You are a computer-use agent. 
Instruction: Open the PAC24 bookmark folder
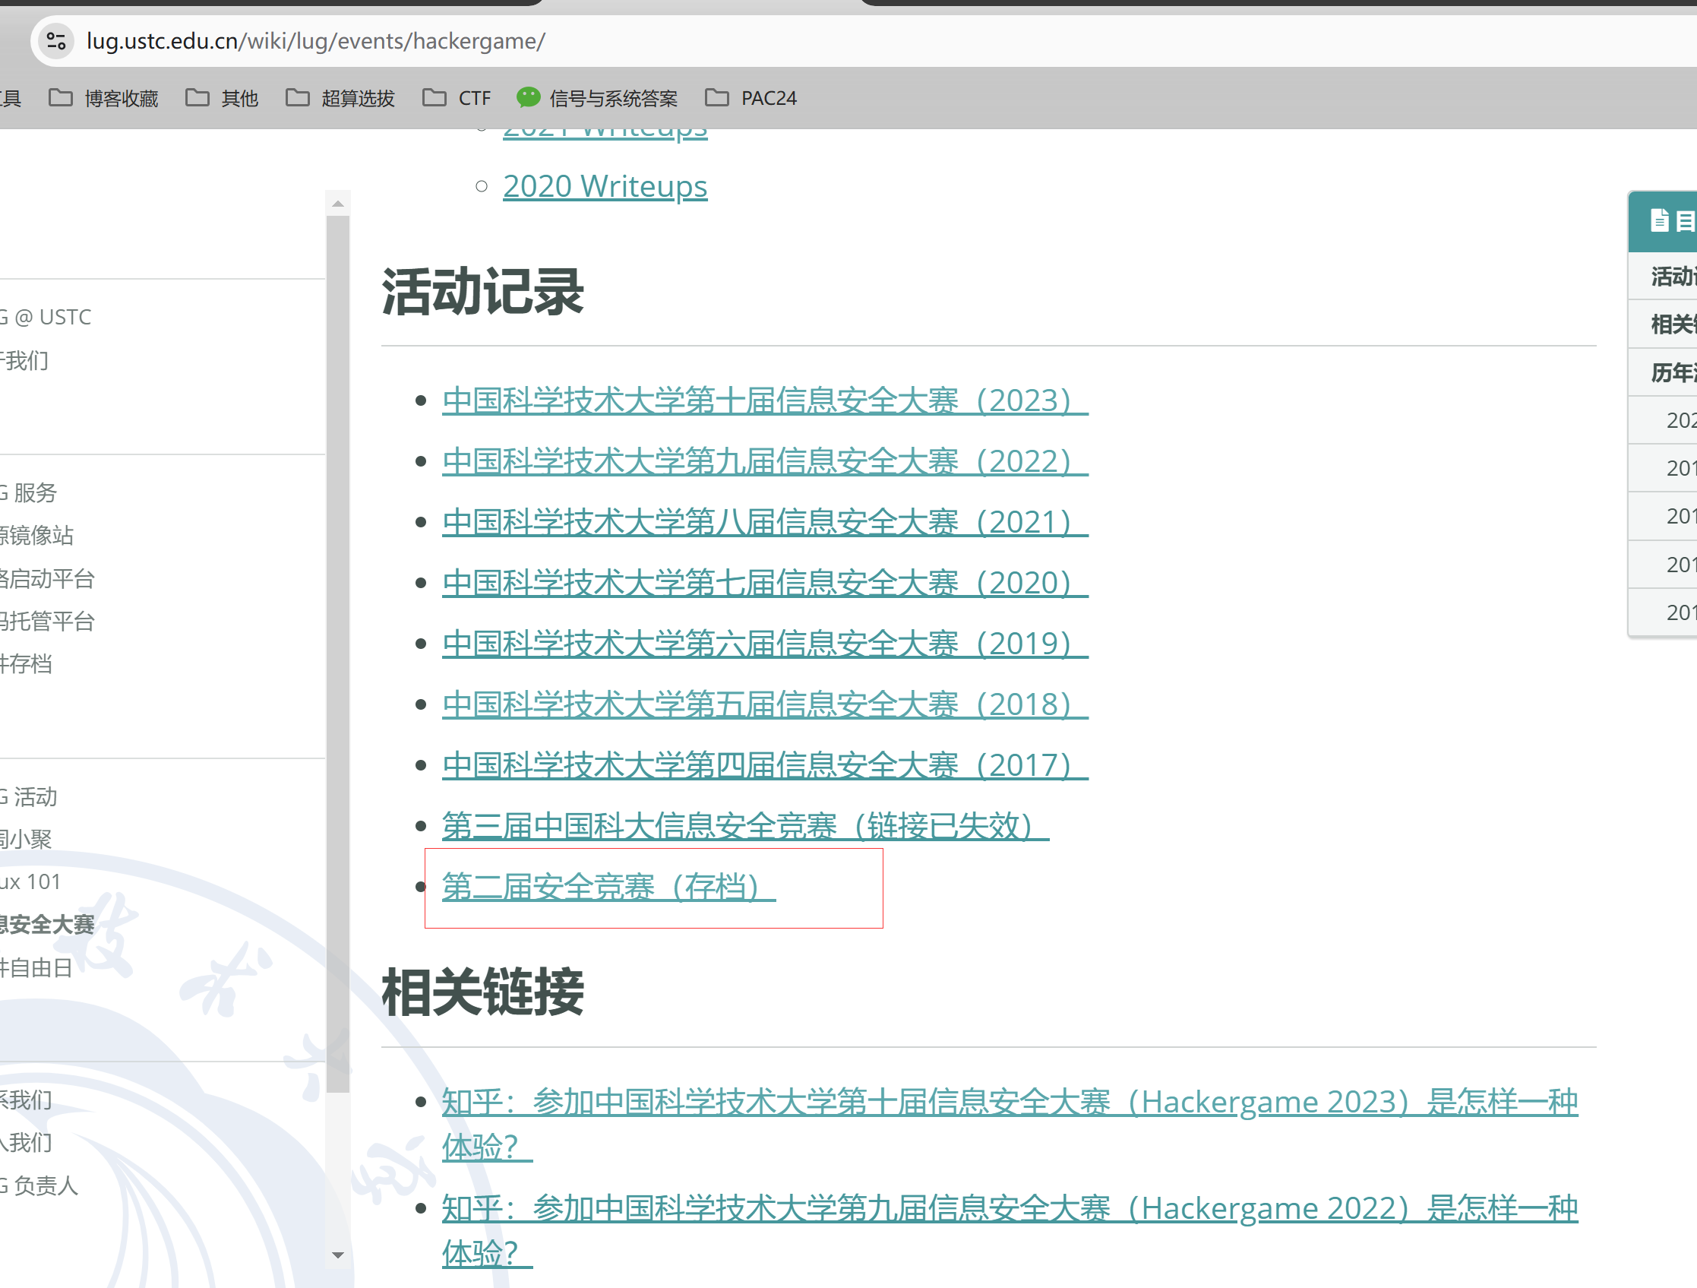click(751, 98)
